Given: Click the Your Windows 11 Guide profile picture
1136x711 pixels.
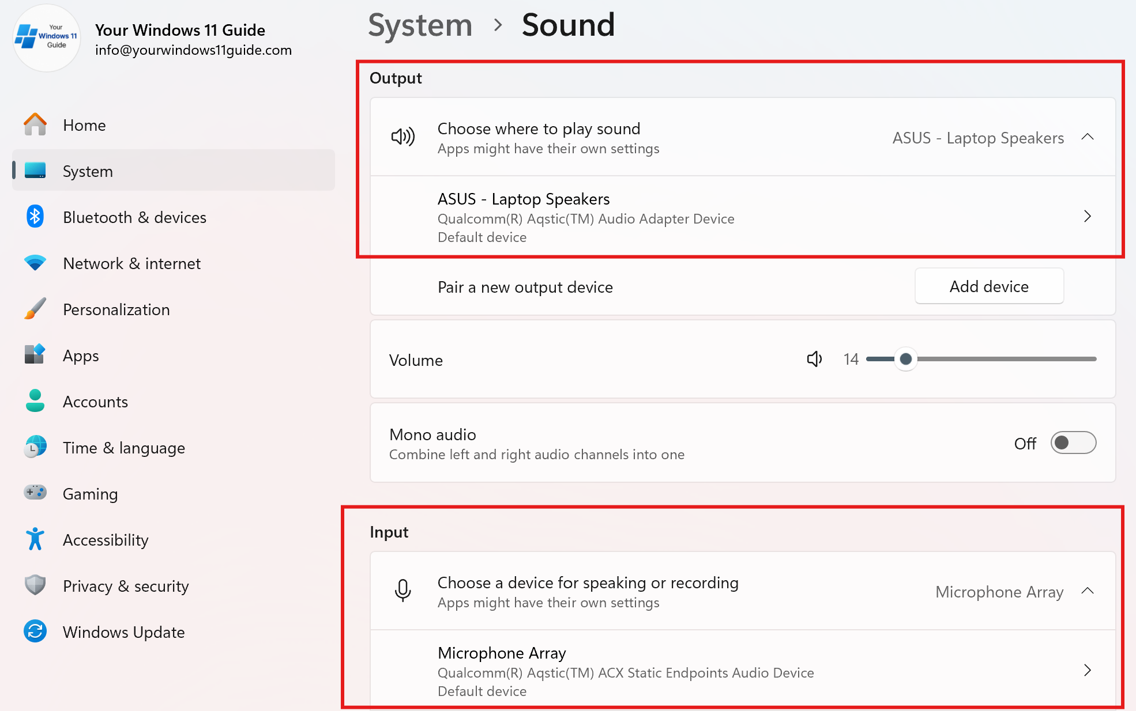Looking at the screenshot, I should pos(46,38).
